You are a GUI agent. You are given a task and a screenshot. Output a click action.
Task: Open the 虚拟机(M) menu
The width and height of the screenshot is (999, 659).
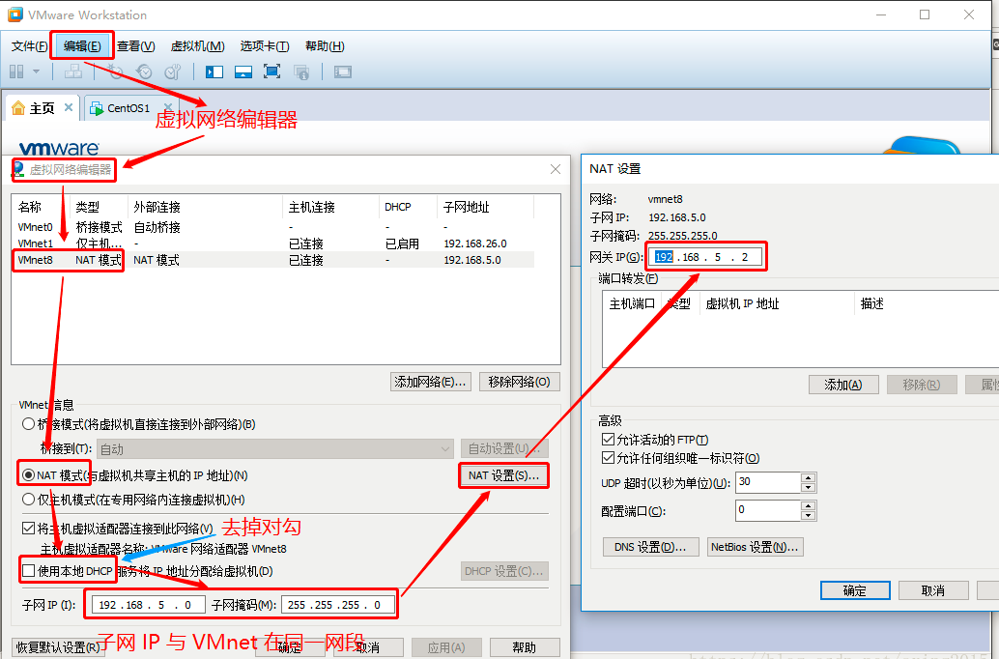[x=197, y=45]
